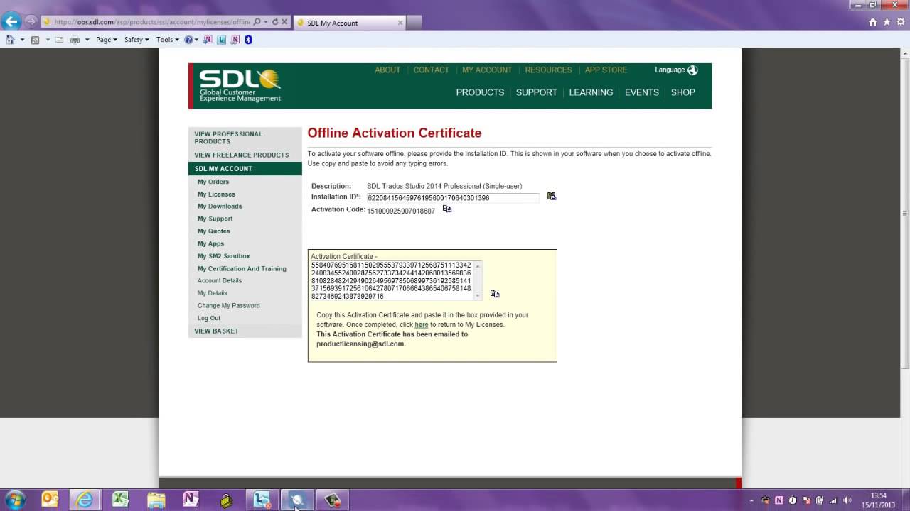
Task: Click the Read mail icon in command bar
Action: (x=60, y=40)
